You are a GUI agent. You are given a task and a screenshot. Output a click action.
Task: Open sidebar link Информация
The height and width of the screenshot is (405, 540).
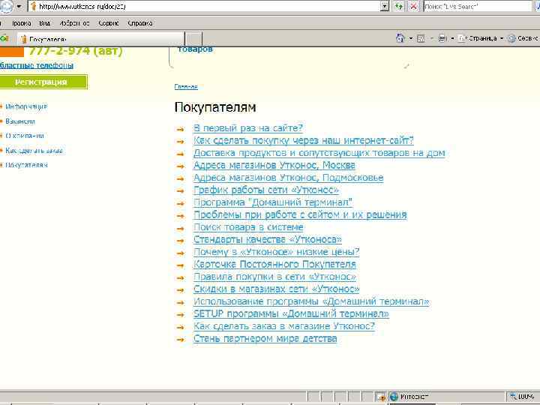click(26, 106)
